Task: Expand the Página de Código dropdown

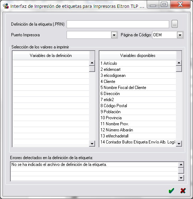Action: coord(180,35)
